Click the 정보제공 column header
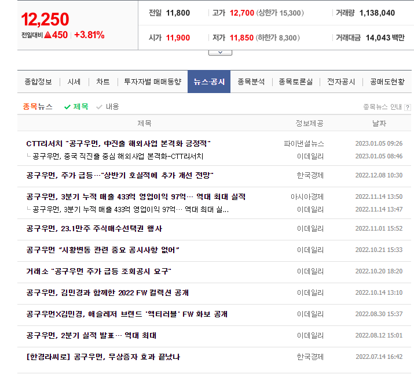Viewport: 414px width, 378px height. coord(309,123)
